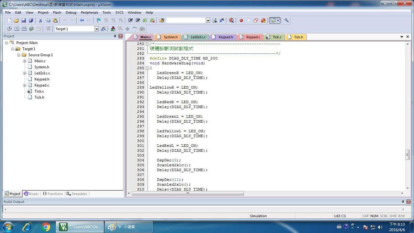Open the Target 1 dropdown
The height and width of the screenshot is (233, 414).
click(x=96, y=29)
